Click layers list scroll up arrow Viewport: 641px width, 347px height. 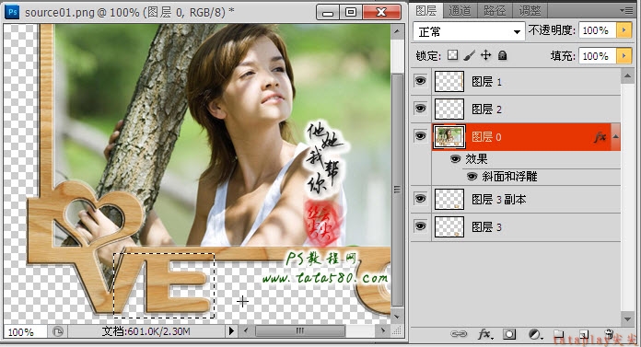627,76
